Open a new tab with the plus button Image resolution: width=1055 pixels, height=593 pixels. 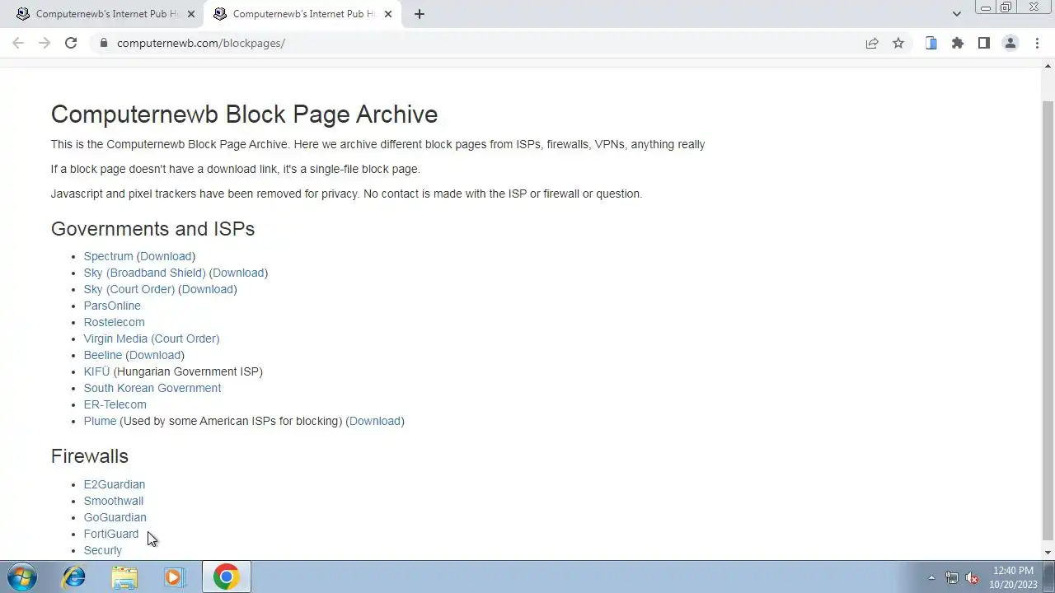420,14
